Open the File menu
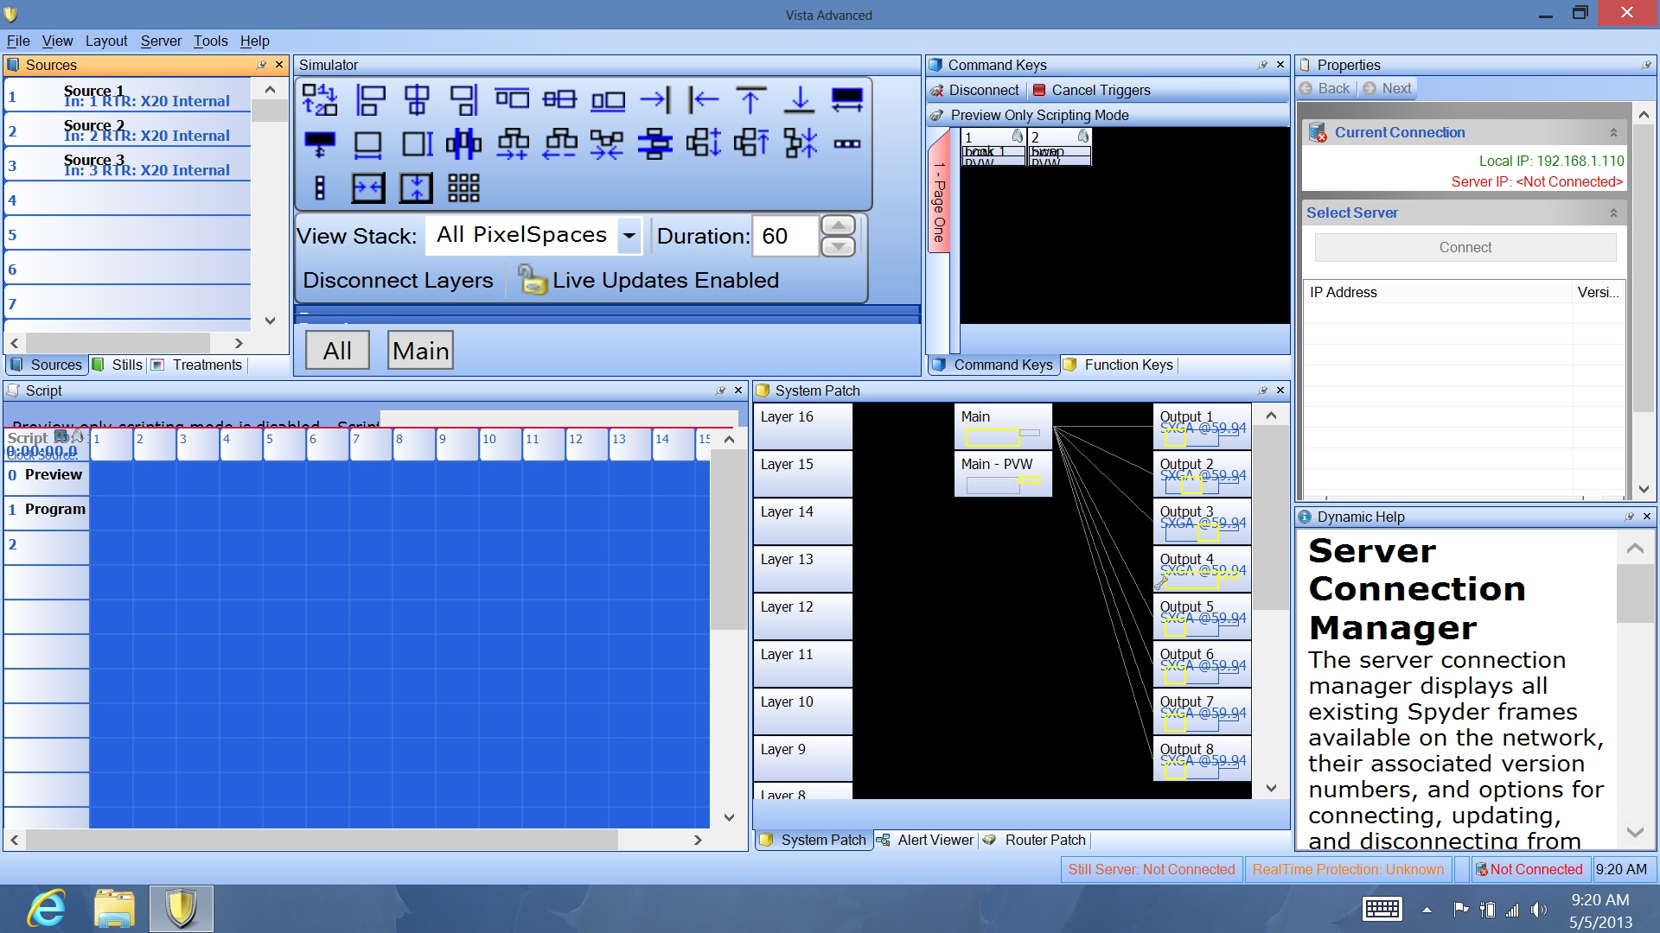The image size is (1660, 933). tap(18, 41)
